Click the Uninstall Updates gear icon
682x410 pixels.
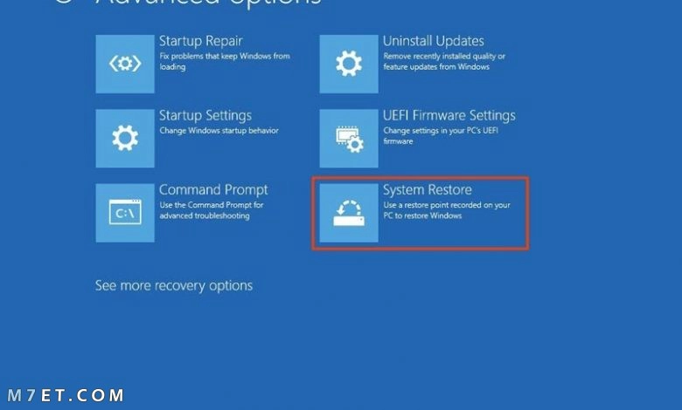pyautogui.click(x=349, y=64)
